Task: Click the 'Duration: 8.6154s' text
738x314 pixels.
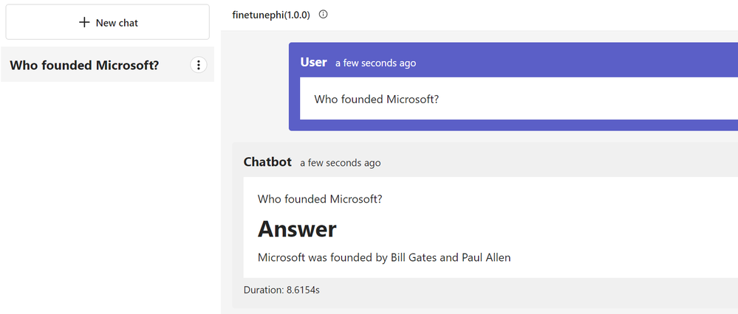Action: coord(281,290)
